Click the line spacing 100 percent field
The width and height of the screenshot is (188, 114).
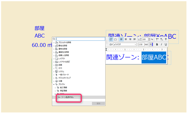click(x=145, y=39)
